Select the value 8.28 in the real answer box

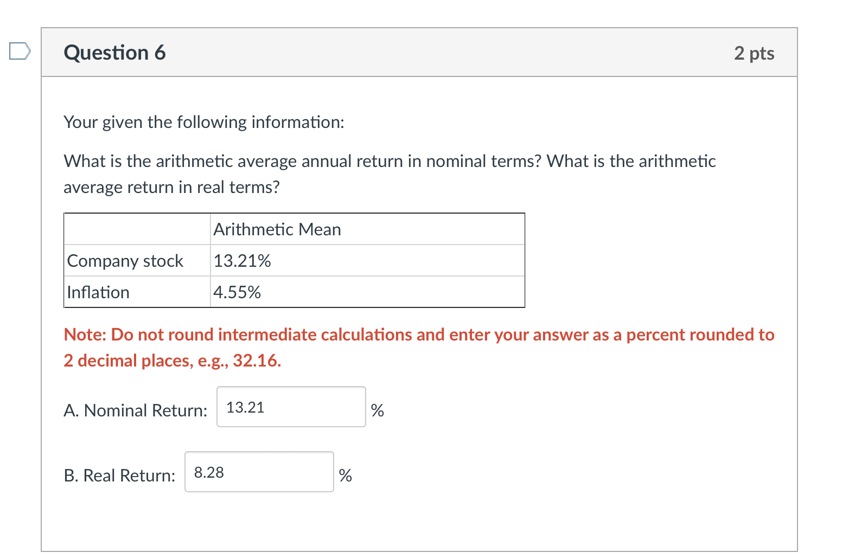pos(208,472)
